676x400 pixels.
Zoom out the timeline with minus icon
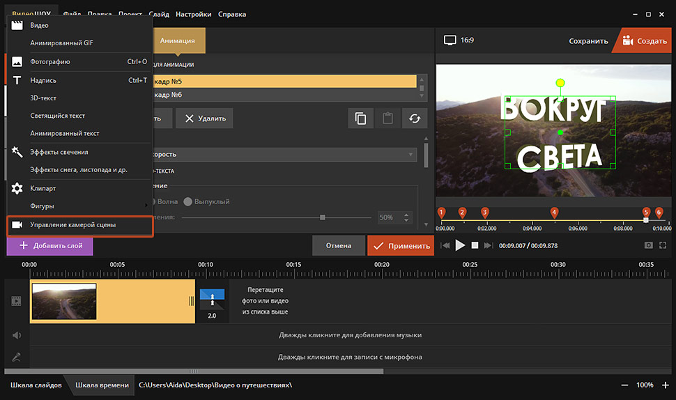624,385
